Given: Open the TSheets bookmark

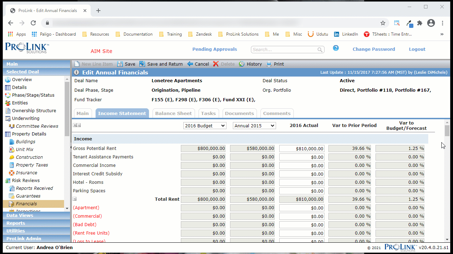Looking at the screenshot, I should [388, 34].
